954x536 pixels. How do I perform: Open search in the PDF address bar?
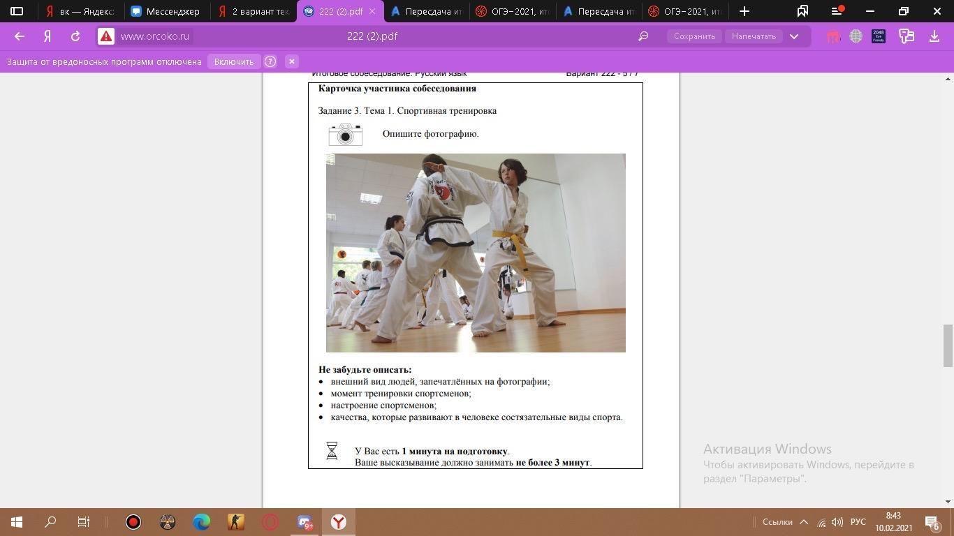point(643,36)
